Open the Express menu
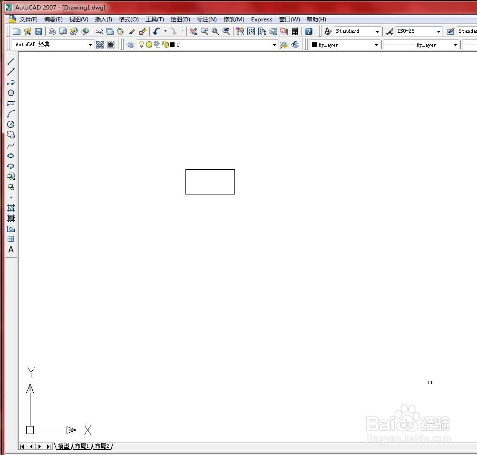Image resolution: width=477 pixels, height=455 pixels. 262,19
